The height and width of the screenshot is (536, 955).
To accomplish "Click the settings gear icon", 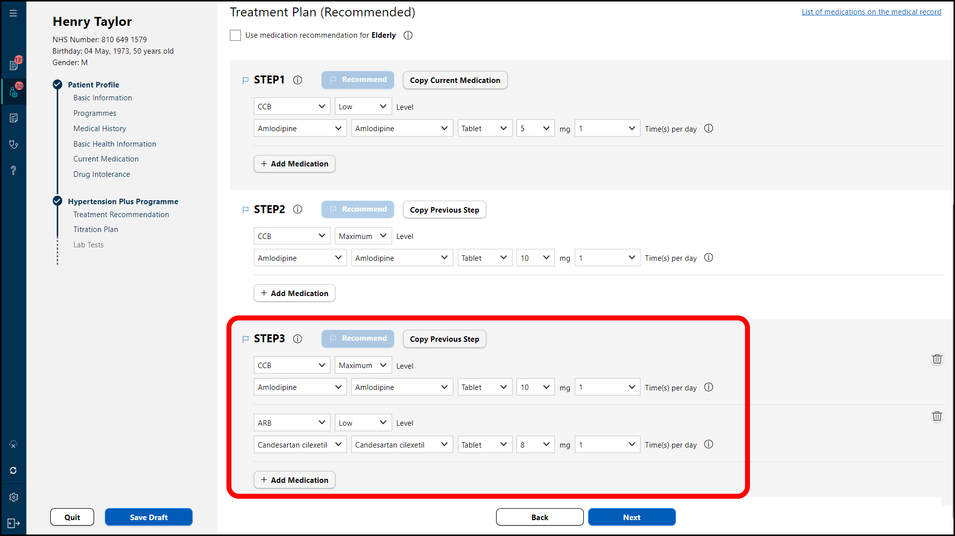I will 14,497.
